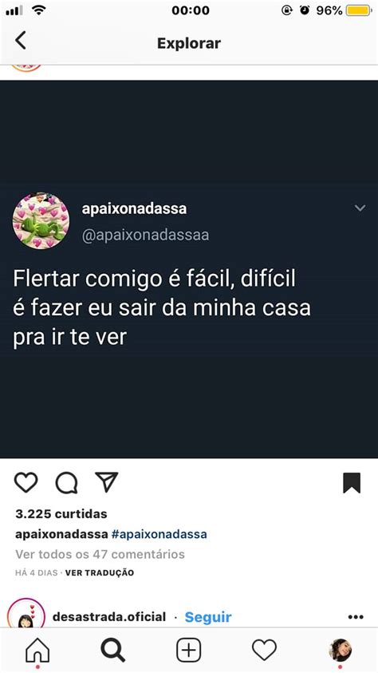378x673 pixels.
Task: Expand the tweet's chevron dropdown
Action: 360,208
